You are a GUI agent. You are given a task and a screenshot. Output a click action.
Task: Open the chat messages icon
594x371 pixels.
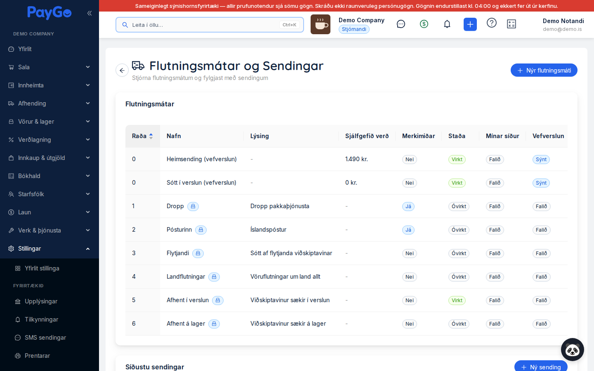(x=401, y=24)
